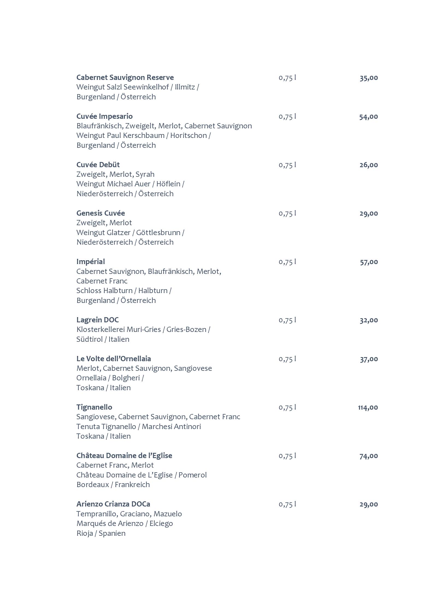Screen dimensions: 429x608
Task: Select the Lagrein DOC entry title
Action: click(x=97, y=320)
